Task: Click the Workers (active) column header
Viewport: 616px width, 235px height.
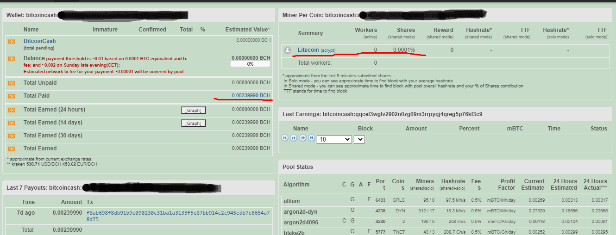Action: (x=366, y=33)
